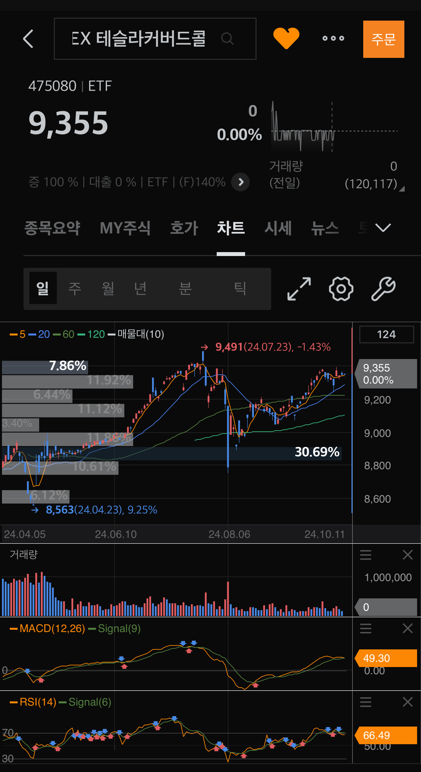Select the 틱 tick period
The height and width of the screenshot is (772, 421).
tap(240, 288)
